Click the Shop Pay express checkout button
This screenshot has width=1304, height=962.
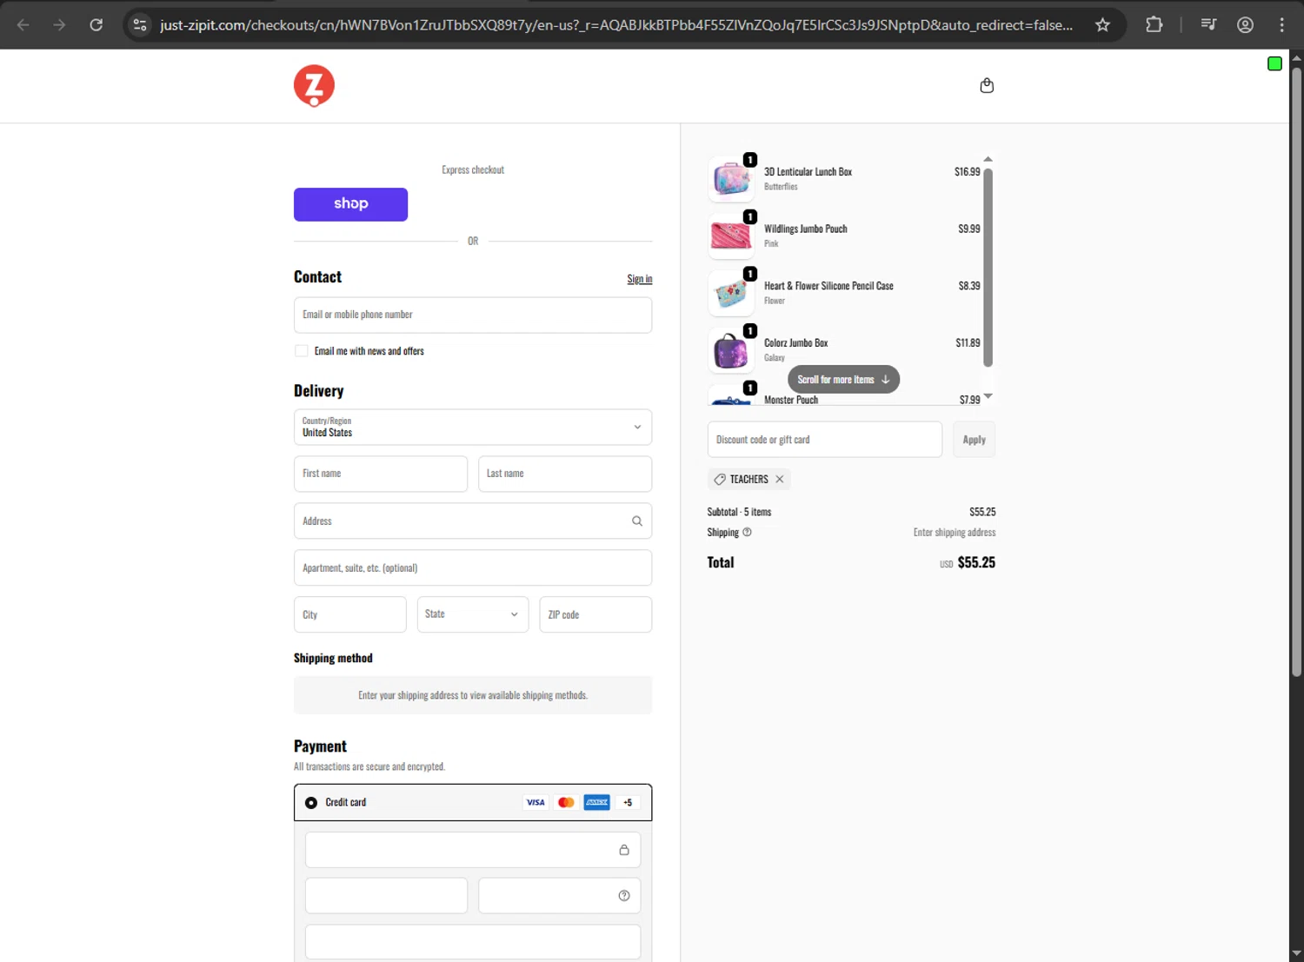[x=350, y=204]
